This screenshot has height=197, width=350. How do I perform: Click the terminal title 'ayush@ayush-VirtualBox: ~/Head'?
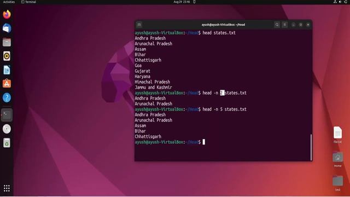click(223, 25)
